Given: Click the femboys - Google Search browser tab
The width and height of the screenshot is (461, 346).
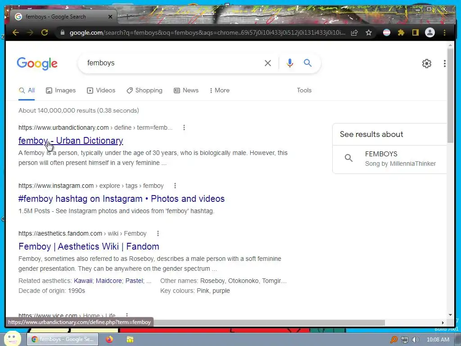Looking at the screenshot, I should pyautogui.click(x=64, y=17).
